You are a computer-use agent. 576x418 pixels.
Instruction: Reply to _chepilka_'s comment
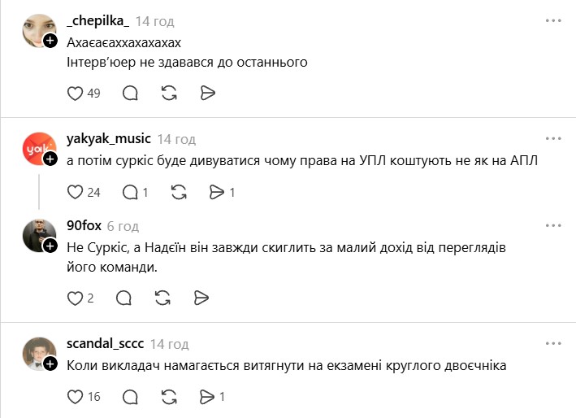(130, 94)
